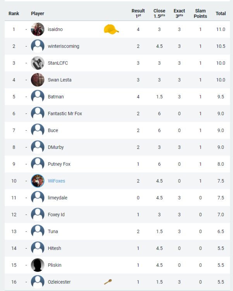
Task: Click Swan Lesta's avatar photo
Action: (x=38, y=80)
